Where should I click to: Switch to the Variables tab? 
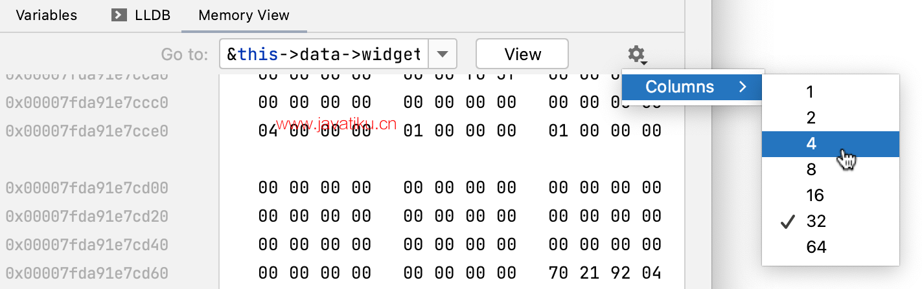tap(46, 15)
